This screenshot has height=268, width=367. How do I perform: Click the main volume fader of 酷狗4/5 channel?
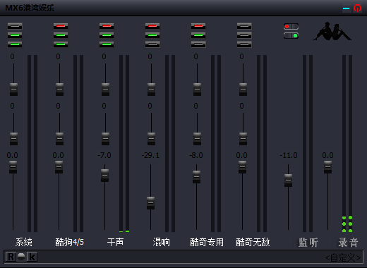[x=59, y=167]
